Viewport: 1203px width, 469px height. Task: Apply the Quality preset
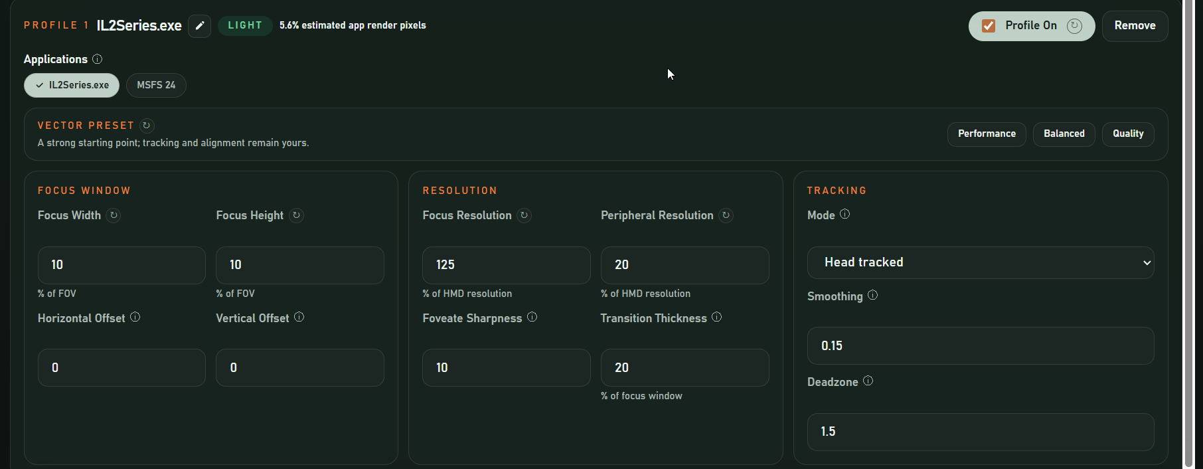tap(1128, 134)
